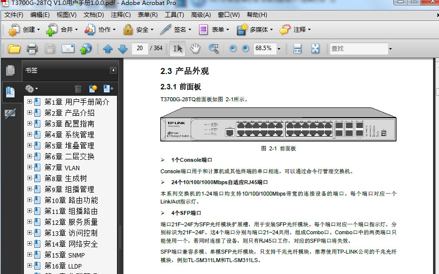Open the 视图(V) menu
Viewport: 439px width, 274px height.
pyautogui.click(x=66, y=15)
